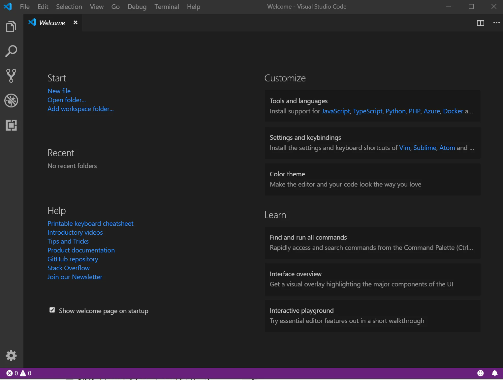Open the File menu
The width and height of the screenshot is (503, 380).
[x=25, y=7]
